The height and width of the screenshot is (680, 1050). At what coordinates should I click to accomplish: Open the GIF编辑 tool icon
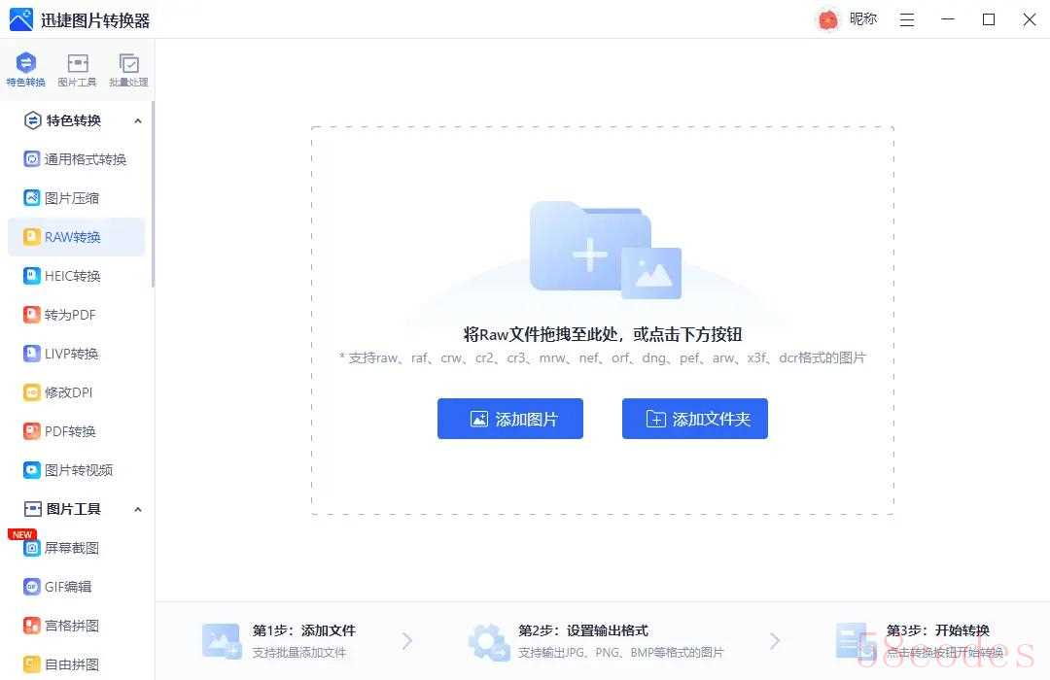[x=32, y=587]
